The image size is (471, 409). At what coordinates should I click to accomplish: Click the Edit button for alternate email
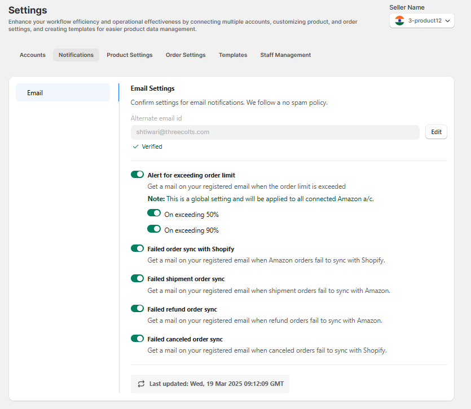[436, 132]
